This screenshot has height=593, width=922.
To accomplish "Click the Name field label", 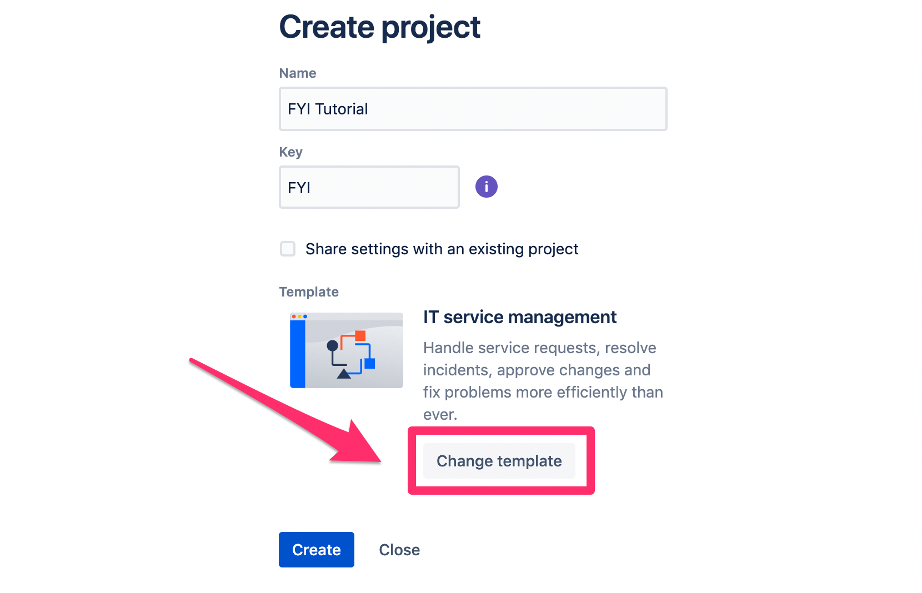I will click(x=298, y=73).
